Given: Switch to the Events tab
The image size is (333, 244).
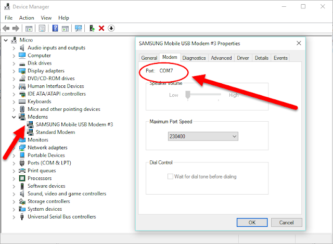Looking at the screenshot, I should click(x=280, y=58).
